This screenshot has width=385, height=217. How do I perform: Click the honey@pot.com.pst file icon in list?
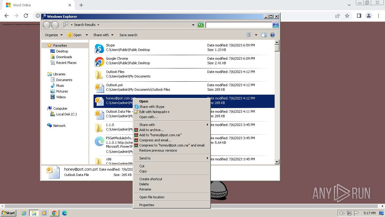click(100, 101)
